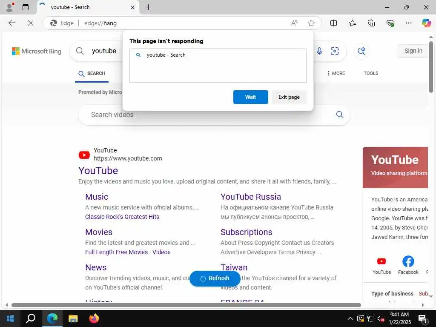Open the Copilot sidebar icon

[426, 23]
